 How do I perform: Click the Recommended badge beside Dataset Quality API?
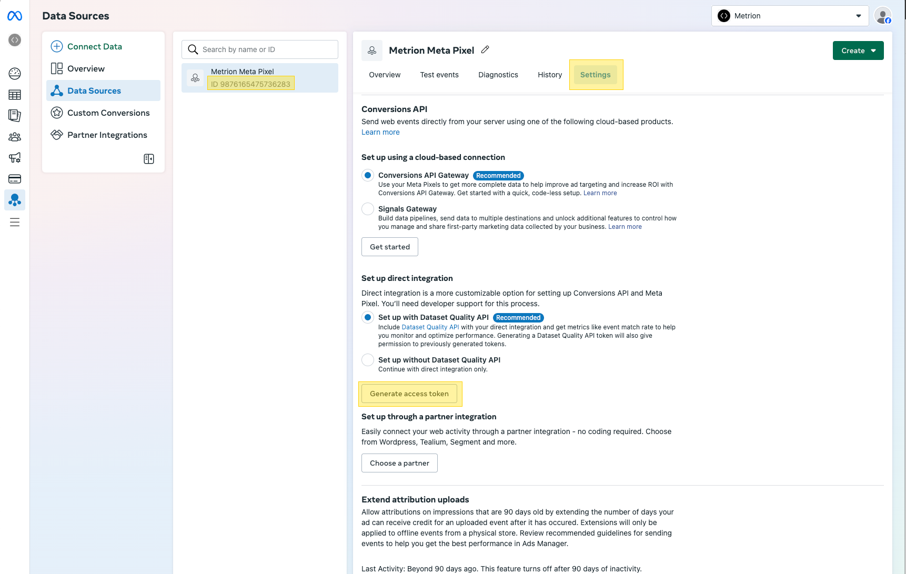(518, 318)
